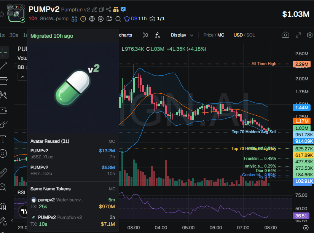
Task: Open the yellow people group icon
Action: [x=116, y=10]
